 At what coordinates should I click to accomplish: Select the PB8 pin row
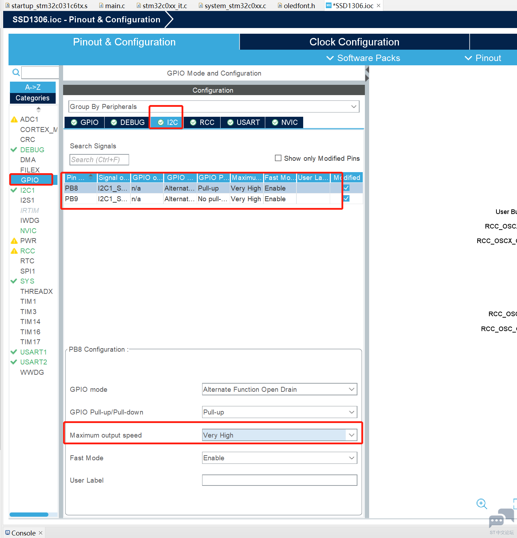point(213,188)
